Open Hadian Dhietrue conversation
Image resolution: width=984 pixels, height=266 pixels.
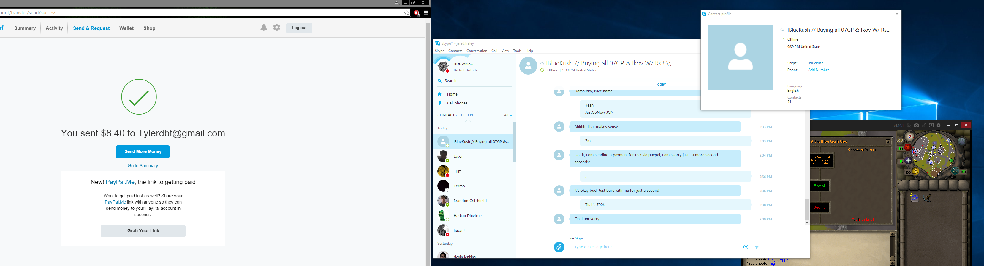[x=474, y=215]
